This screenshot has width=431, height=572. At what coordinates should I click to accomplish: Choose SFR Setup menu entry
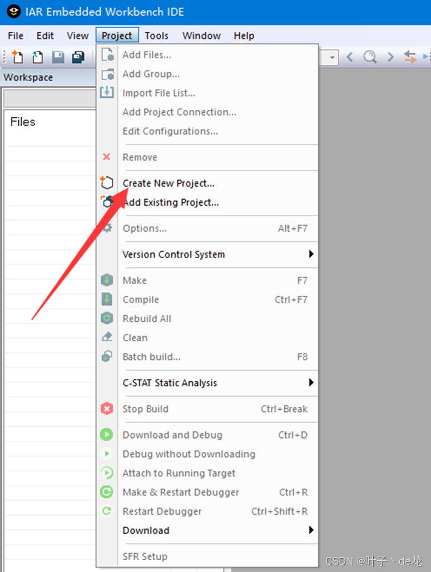tap(207, 556)
